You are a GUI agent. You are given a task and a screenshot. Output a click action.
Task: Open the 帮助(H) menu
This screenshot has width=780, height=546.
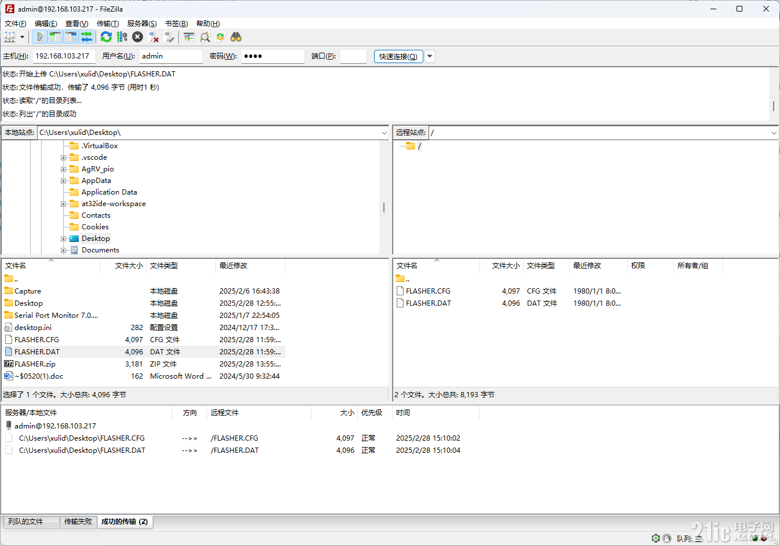click(208, 24)
